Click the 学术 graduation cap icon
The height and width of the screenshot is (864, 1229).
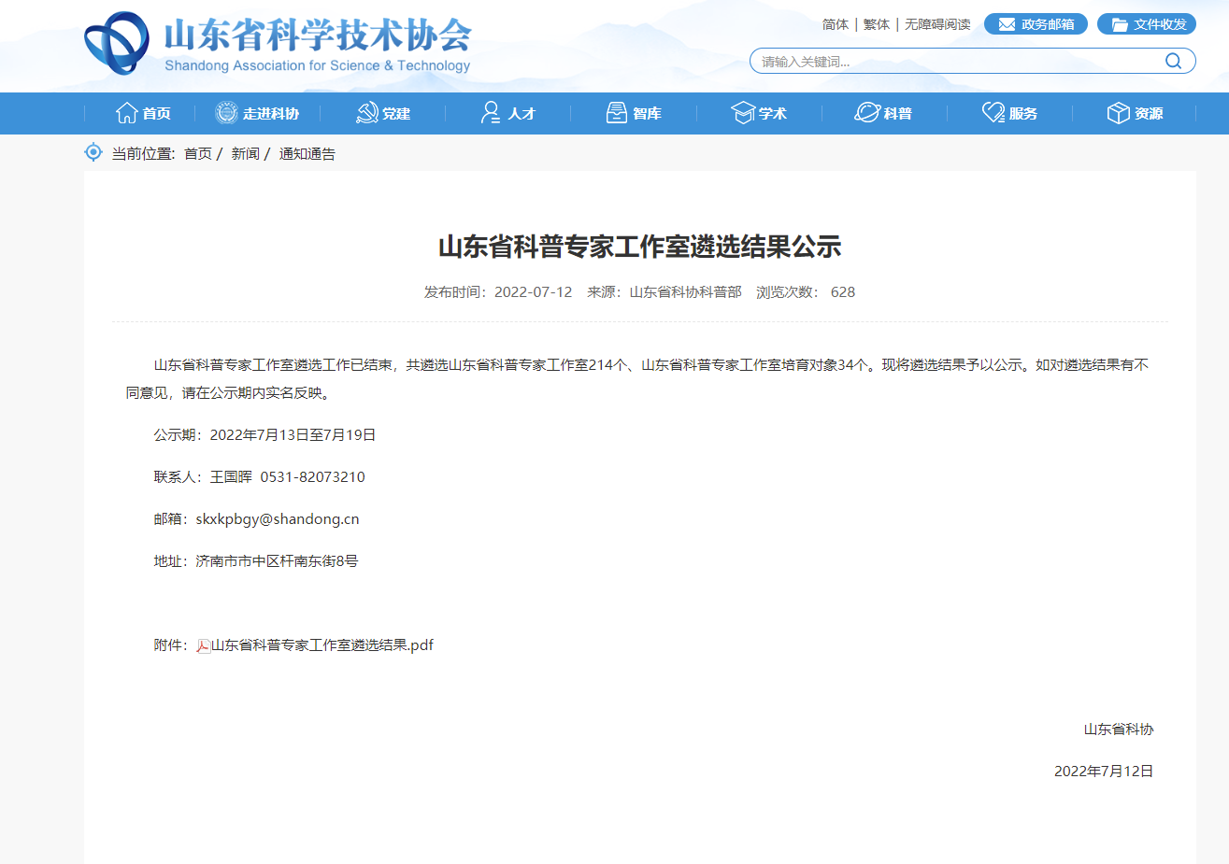[743, 113]
